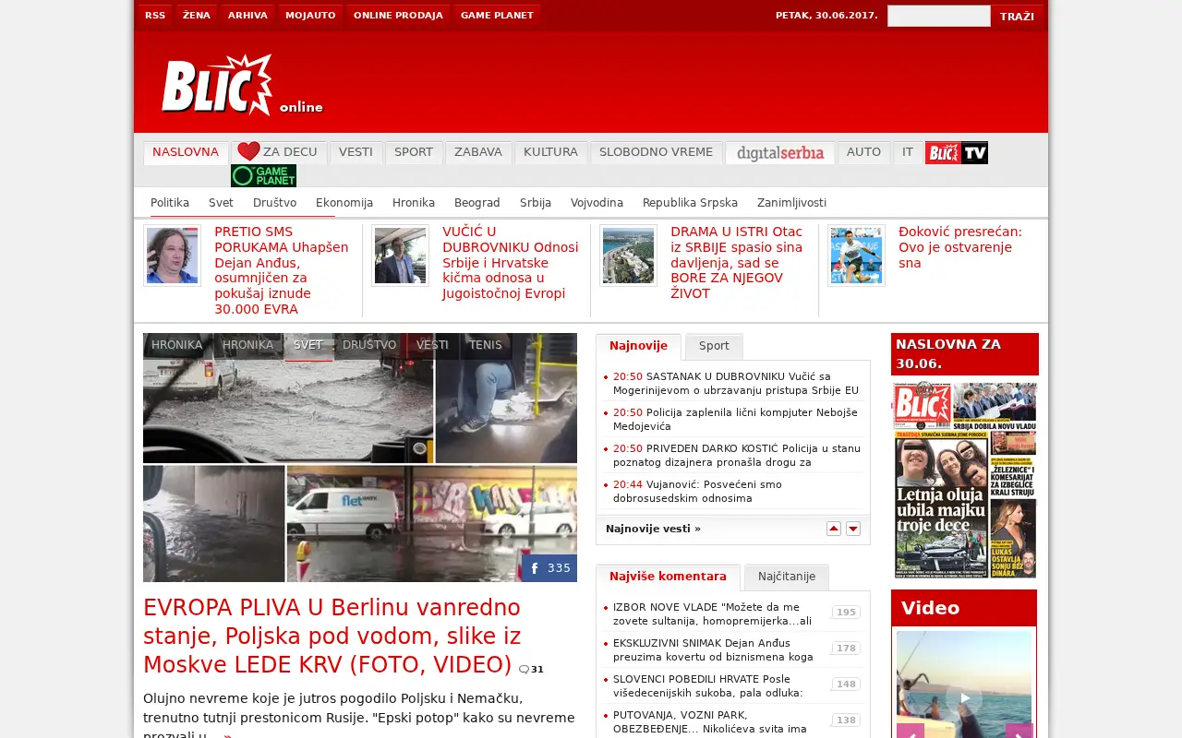Go to the SLOBODNO VREME section
The height and width of the screenshot is (738, 1182).
(x=656, y=152)
